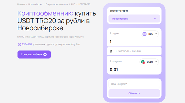Viewport: 185px width, 103px height.
Task: Click the Купить Tether (USDT) description text
Action: click(51, 37)
